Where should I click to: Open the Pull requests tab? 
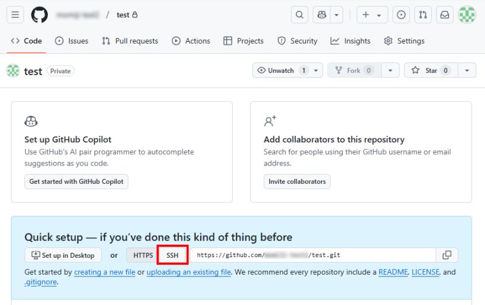click(x=130, y=41)
